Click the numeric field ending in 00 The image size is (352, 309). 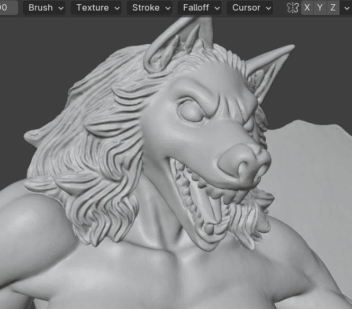point(8,7)
